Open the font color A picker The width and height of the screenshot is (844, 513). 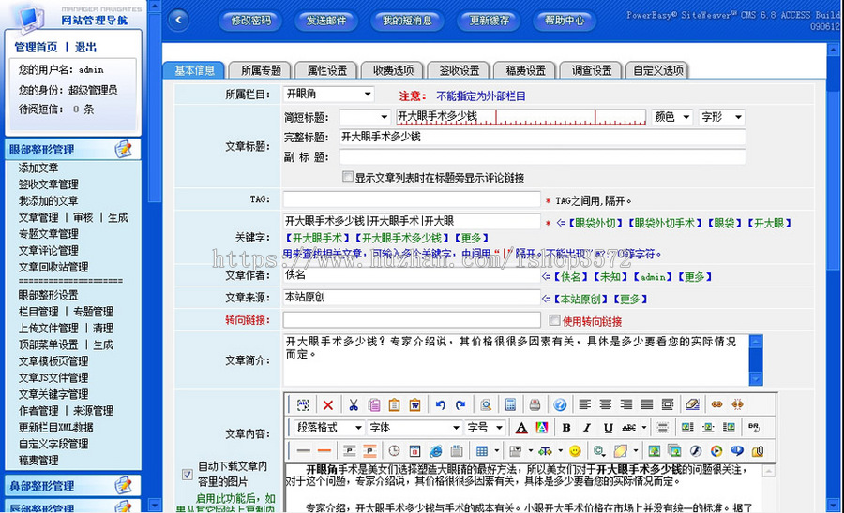click(x=521, y=428)
